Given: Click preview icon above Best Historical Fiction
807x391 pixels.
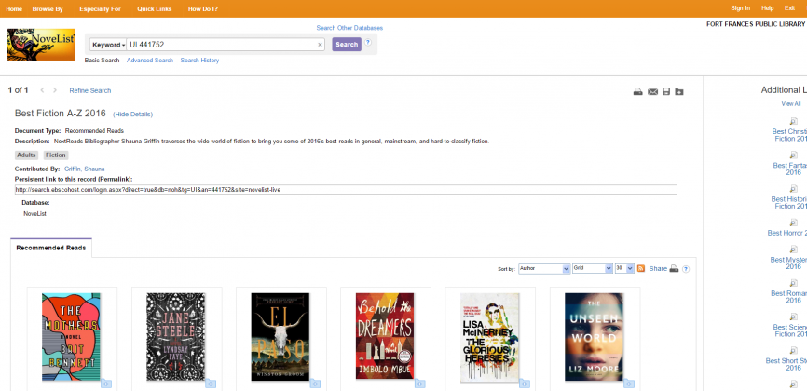Looking at the screenshot, I should tap(794, 189).
